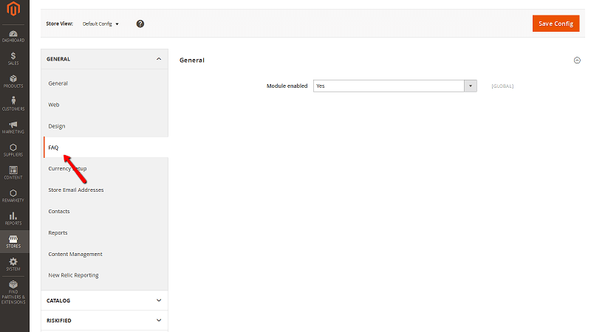The image size is (591, 332).
Task: Open Store View Default Config dropdown
Action: coord(100,24)
